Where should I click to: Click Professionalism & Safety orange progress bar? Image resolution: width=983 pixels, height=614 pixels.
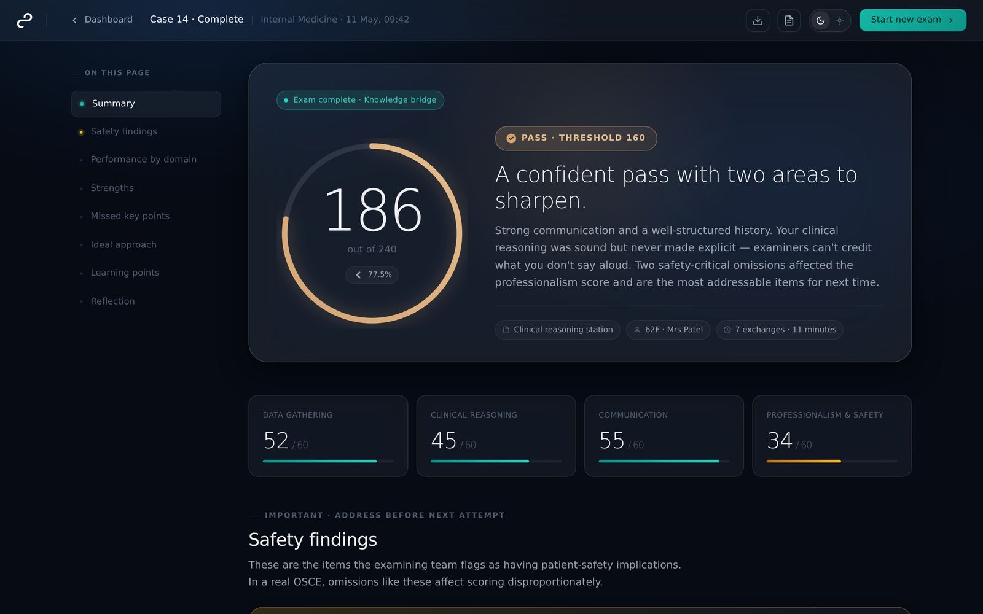pos(804,461)
